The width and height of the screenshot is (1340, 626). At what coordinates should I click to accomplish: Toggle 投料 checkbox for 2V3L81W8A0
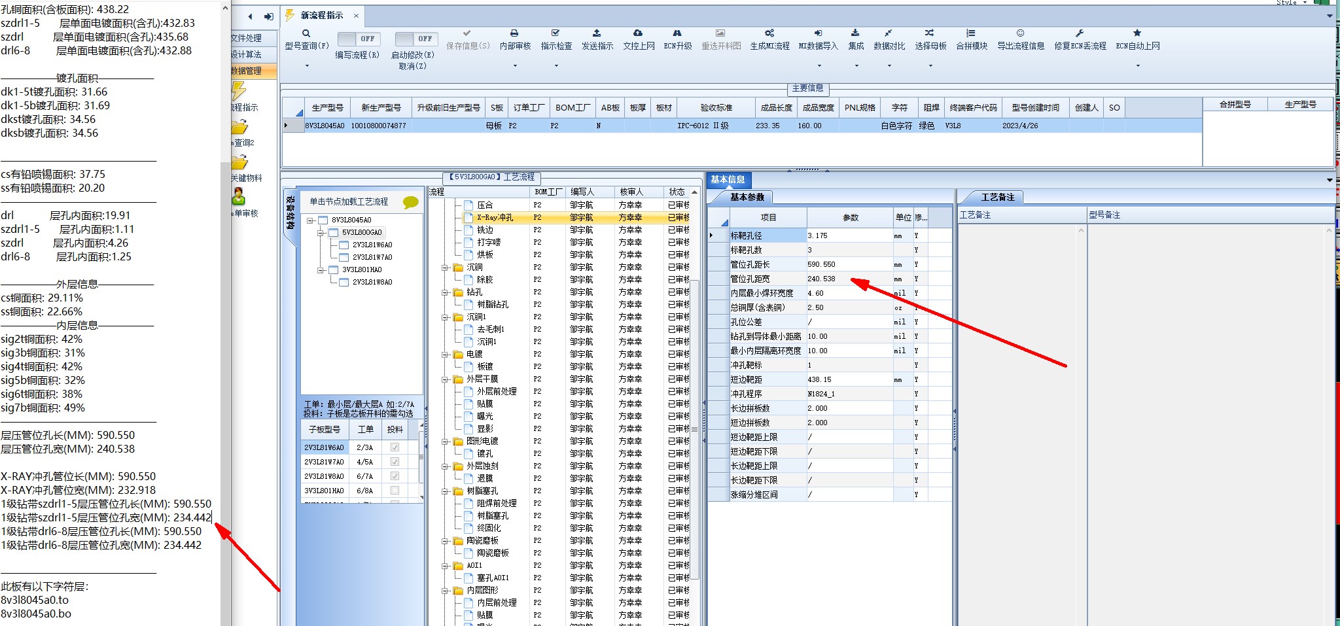pos(395,476)
